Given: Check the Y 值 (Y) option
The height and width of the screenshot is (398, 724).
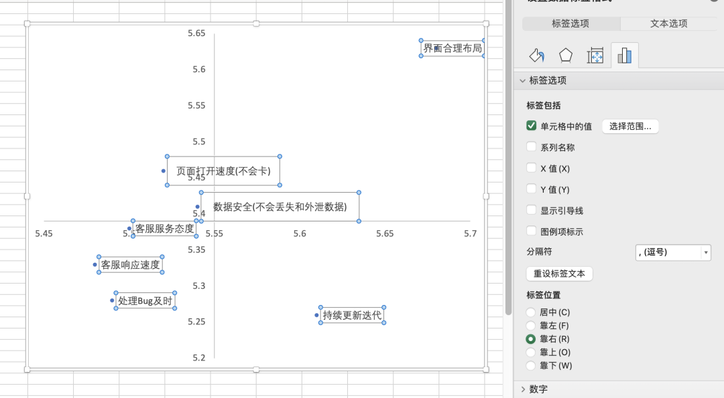Looking at the screenshot, I should click(532, 189).
